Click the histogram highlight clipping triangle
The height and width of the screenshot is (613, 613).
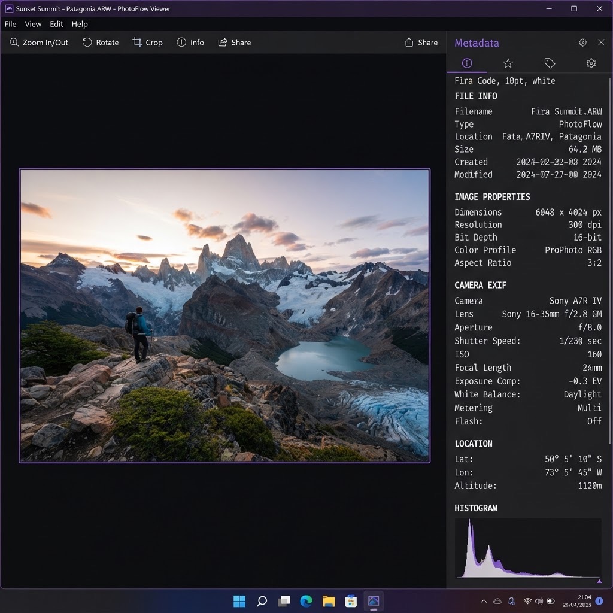coord(599,581)
